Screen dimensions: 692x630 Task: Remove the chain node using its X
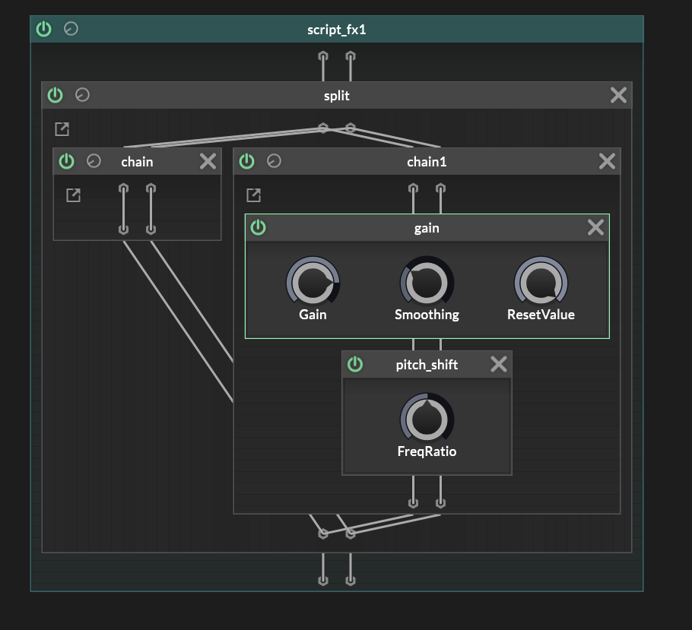click(x=208, y=161)
